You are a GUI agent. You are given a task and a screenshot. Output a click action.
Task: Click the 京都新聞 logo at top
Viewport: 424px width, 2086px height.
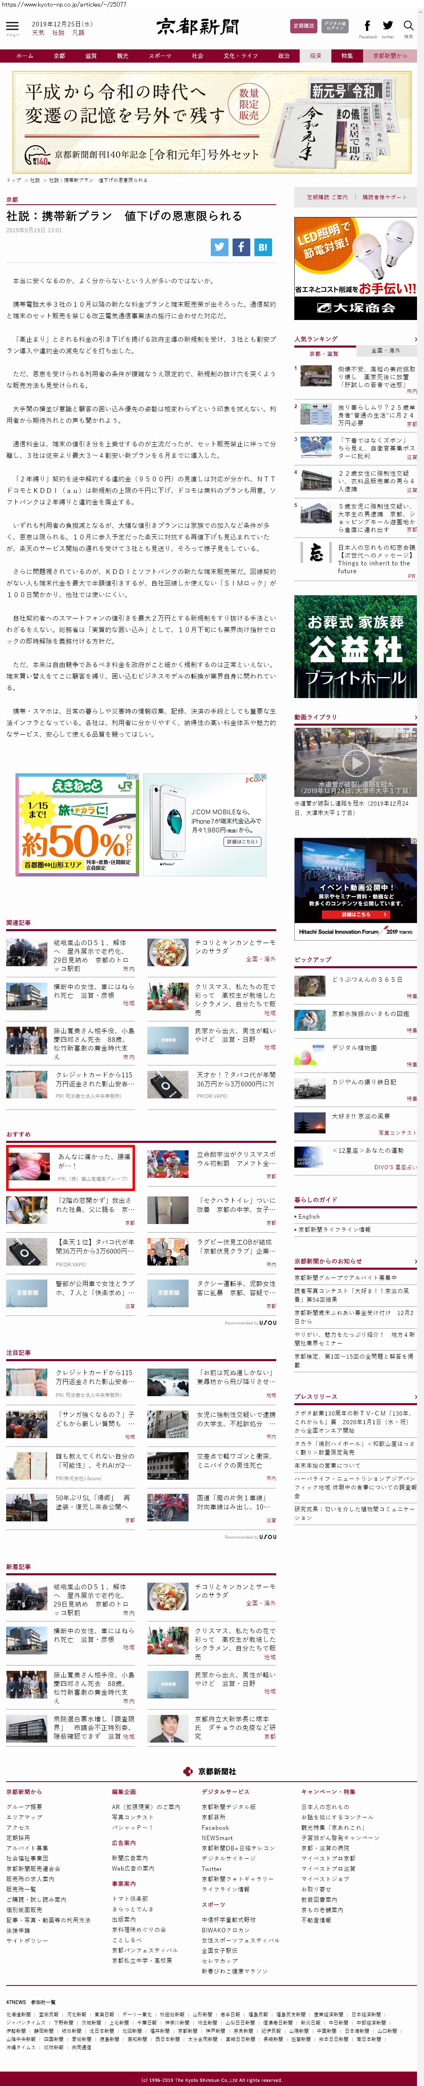coord(198,27)
